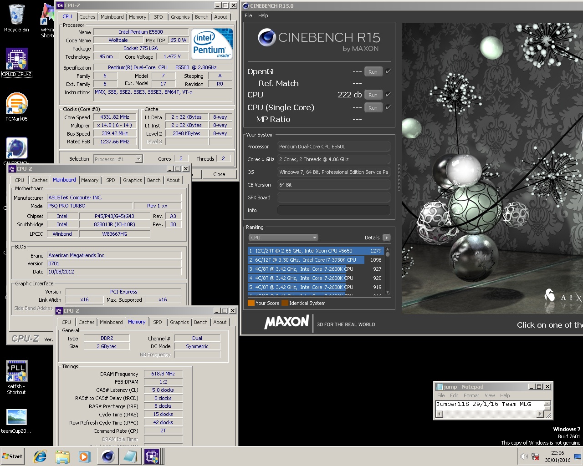Click the GFX Board field

coord(334,198)
